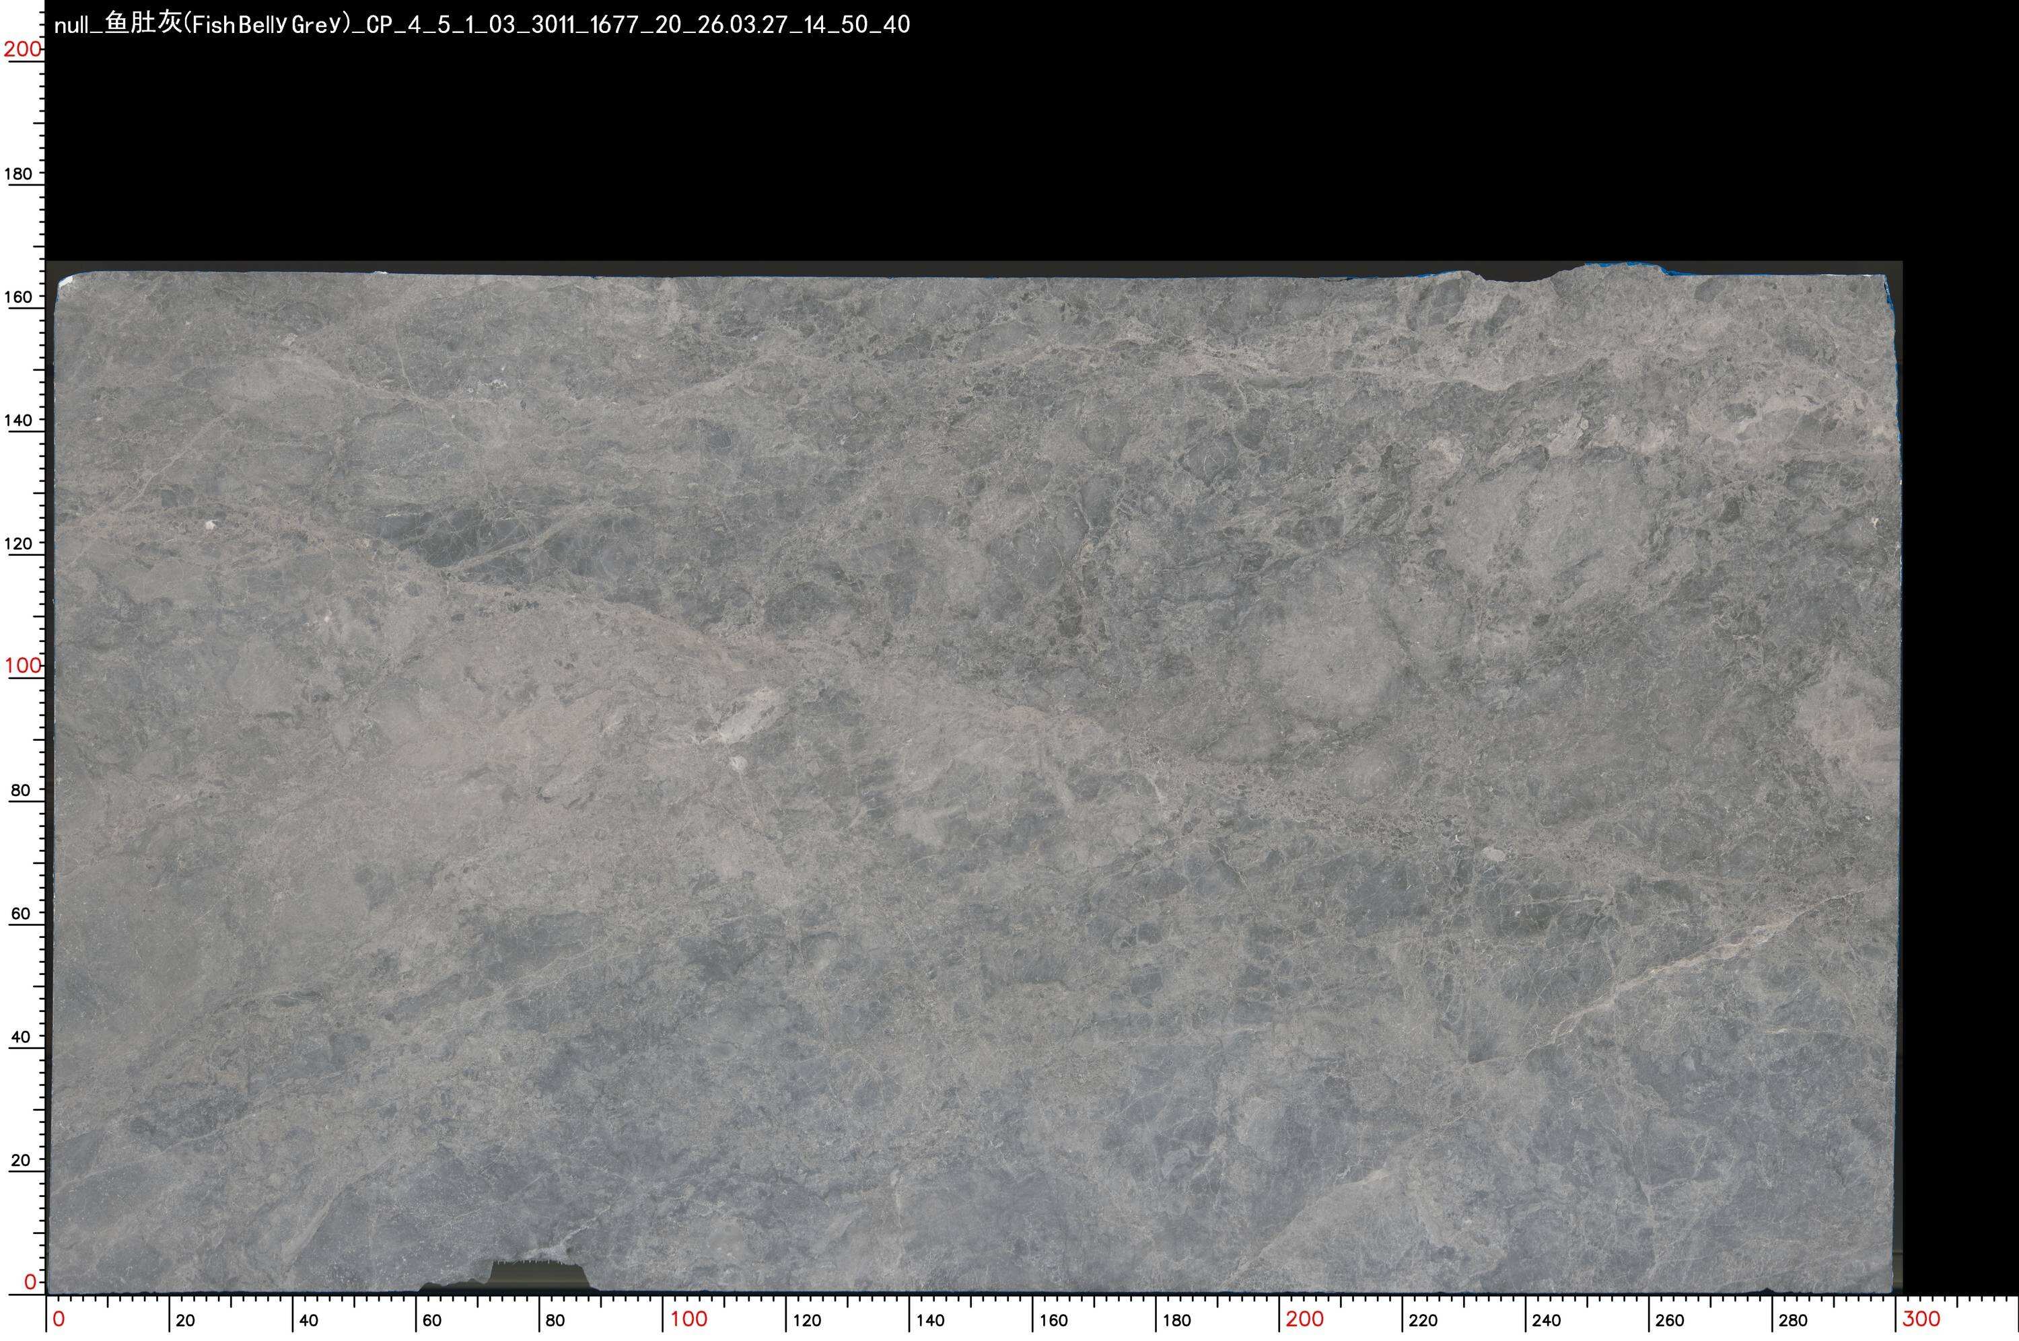Click the 60 label on vertical ruler
The height and width of the screenshot is (1341, 2019).
tap(20, 913)
